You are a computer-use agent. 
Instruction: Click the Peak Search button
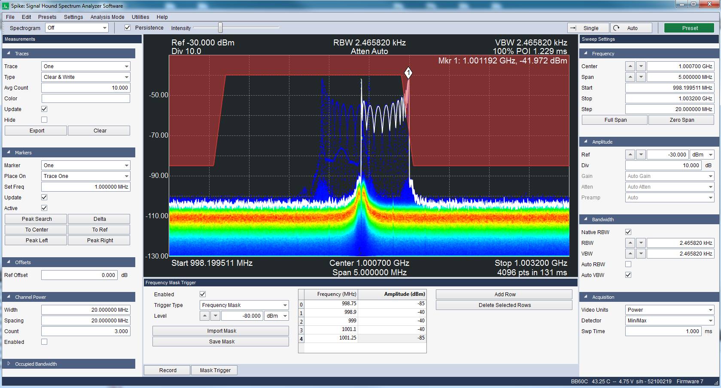click(35, 219)
